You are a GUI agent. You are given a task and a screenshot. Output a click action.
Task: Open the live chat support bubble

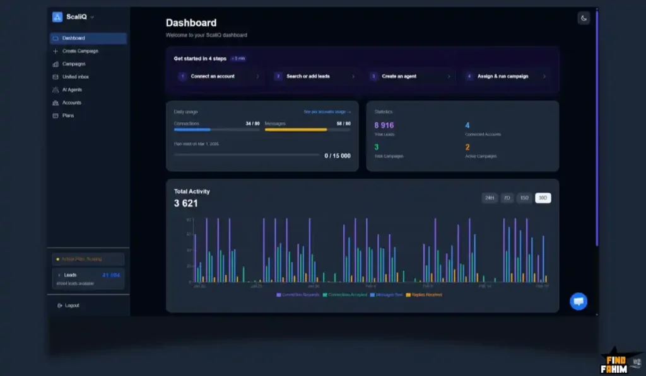click(x=578, y=302)
